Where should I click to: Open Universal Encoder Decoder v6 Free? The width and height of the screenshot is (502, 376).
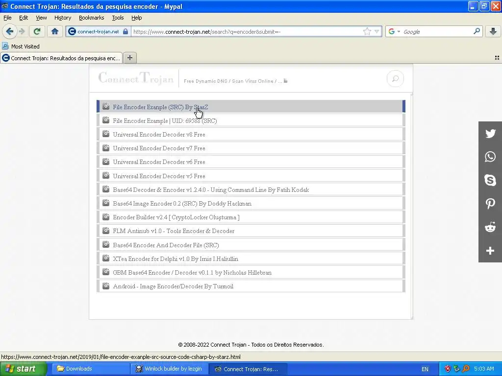(251, 162)
